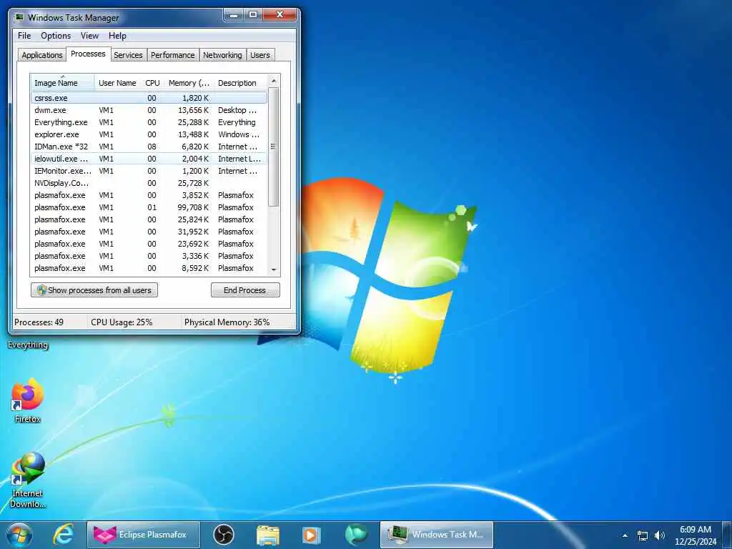Sort by CPU column header
The image size is (732, 549).
tap(152, 83)
